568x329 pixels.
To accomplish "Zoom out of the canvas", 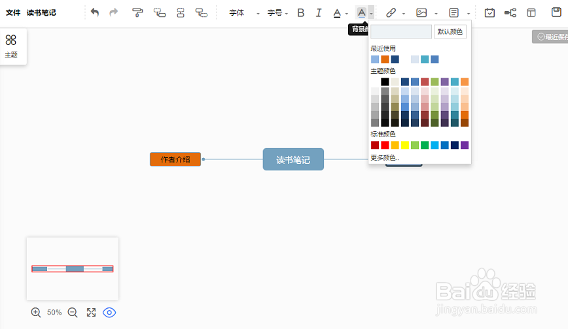I will click(x=73, y=313).
